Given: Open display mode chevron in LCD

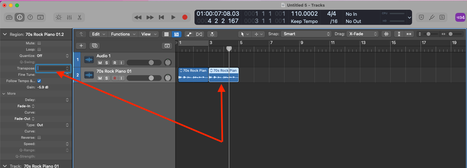Looking at the screenshot, I should click(410, 18).
